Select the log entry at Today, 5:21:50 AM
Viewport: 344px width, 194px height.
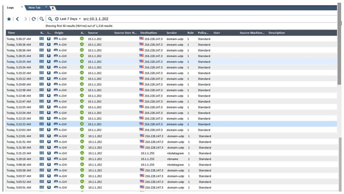coord(172,148)
